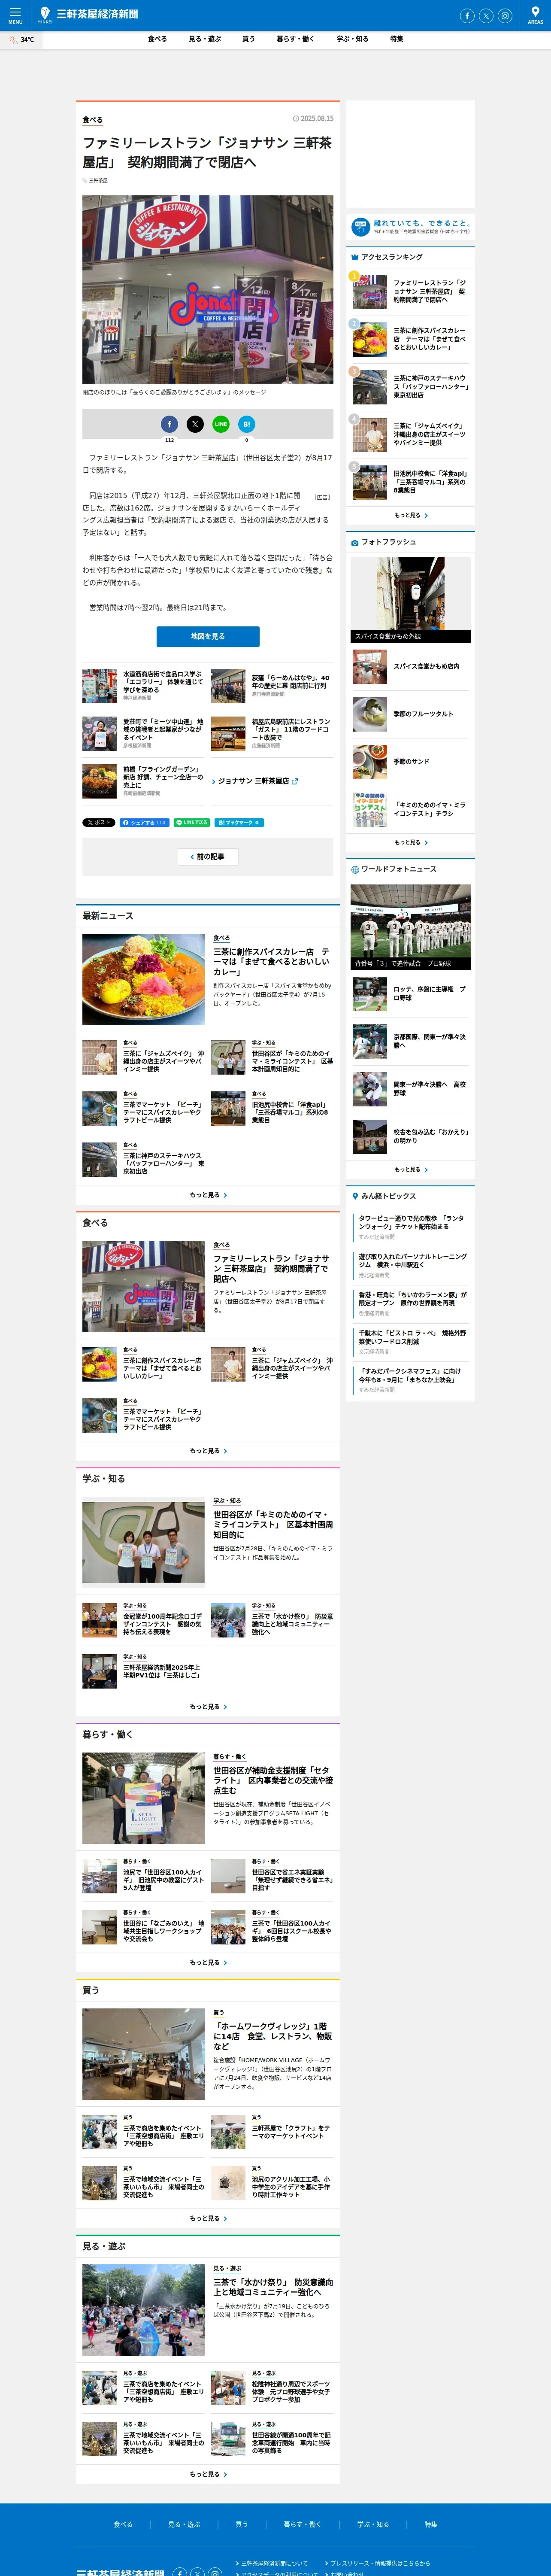Select 特集 in the top navigation
The image size is (551, 2576).
397,39
